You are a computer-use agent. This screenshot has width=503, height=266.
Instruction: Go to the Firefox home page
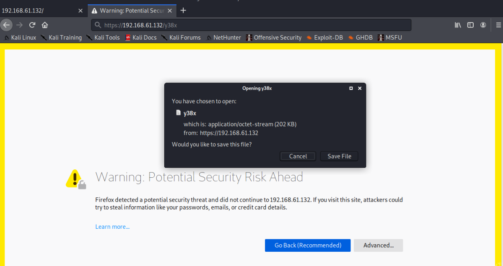pos(45,25)
